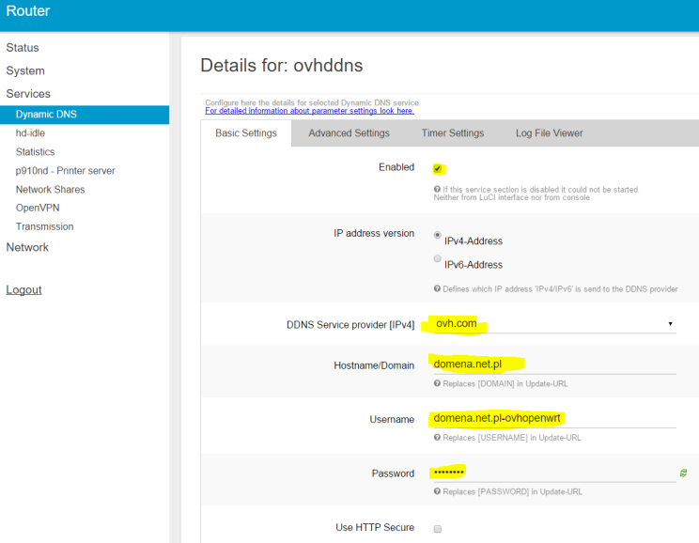This screenshot has width=699, height=543.
Task: Click the Logout link
Action: point(23,289)
